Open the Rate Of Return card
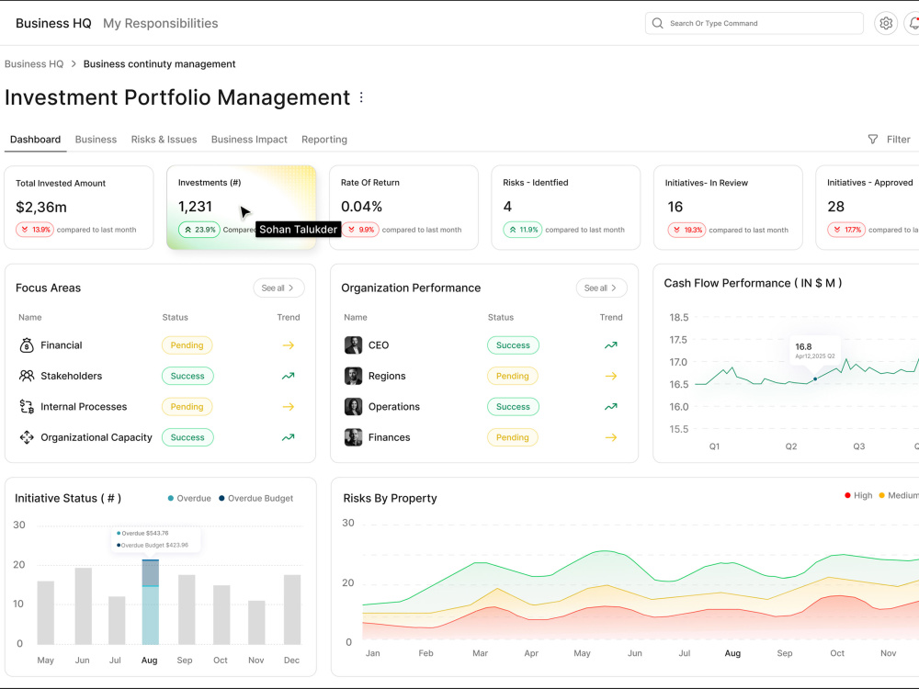919x689 pixels. tap(403, 208)
